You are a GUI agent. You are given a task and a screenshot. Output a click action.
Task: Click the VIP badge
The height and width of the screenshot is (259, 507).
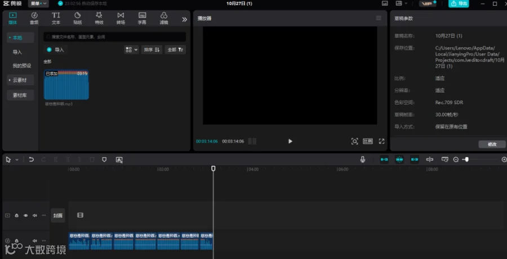(x=428, y=3)
